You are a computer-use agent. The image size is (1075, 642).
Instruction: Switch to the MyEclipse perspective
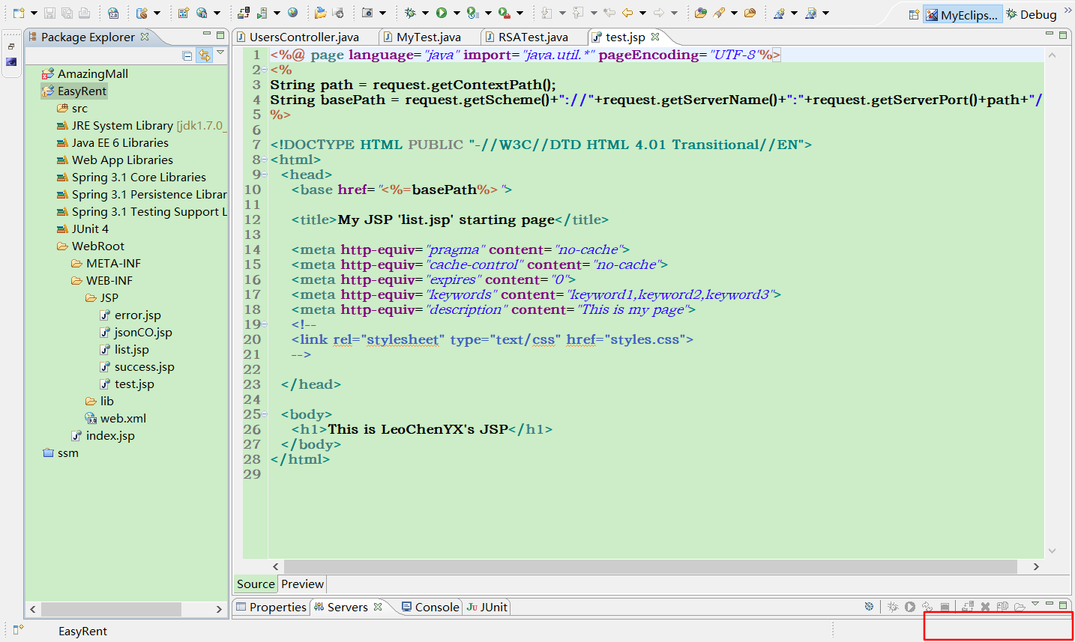(962, 14)
